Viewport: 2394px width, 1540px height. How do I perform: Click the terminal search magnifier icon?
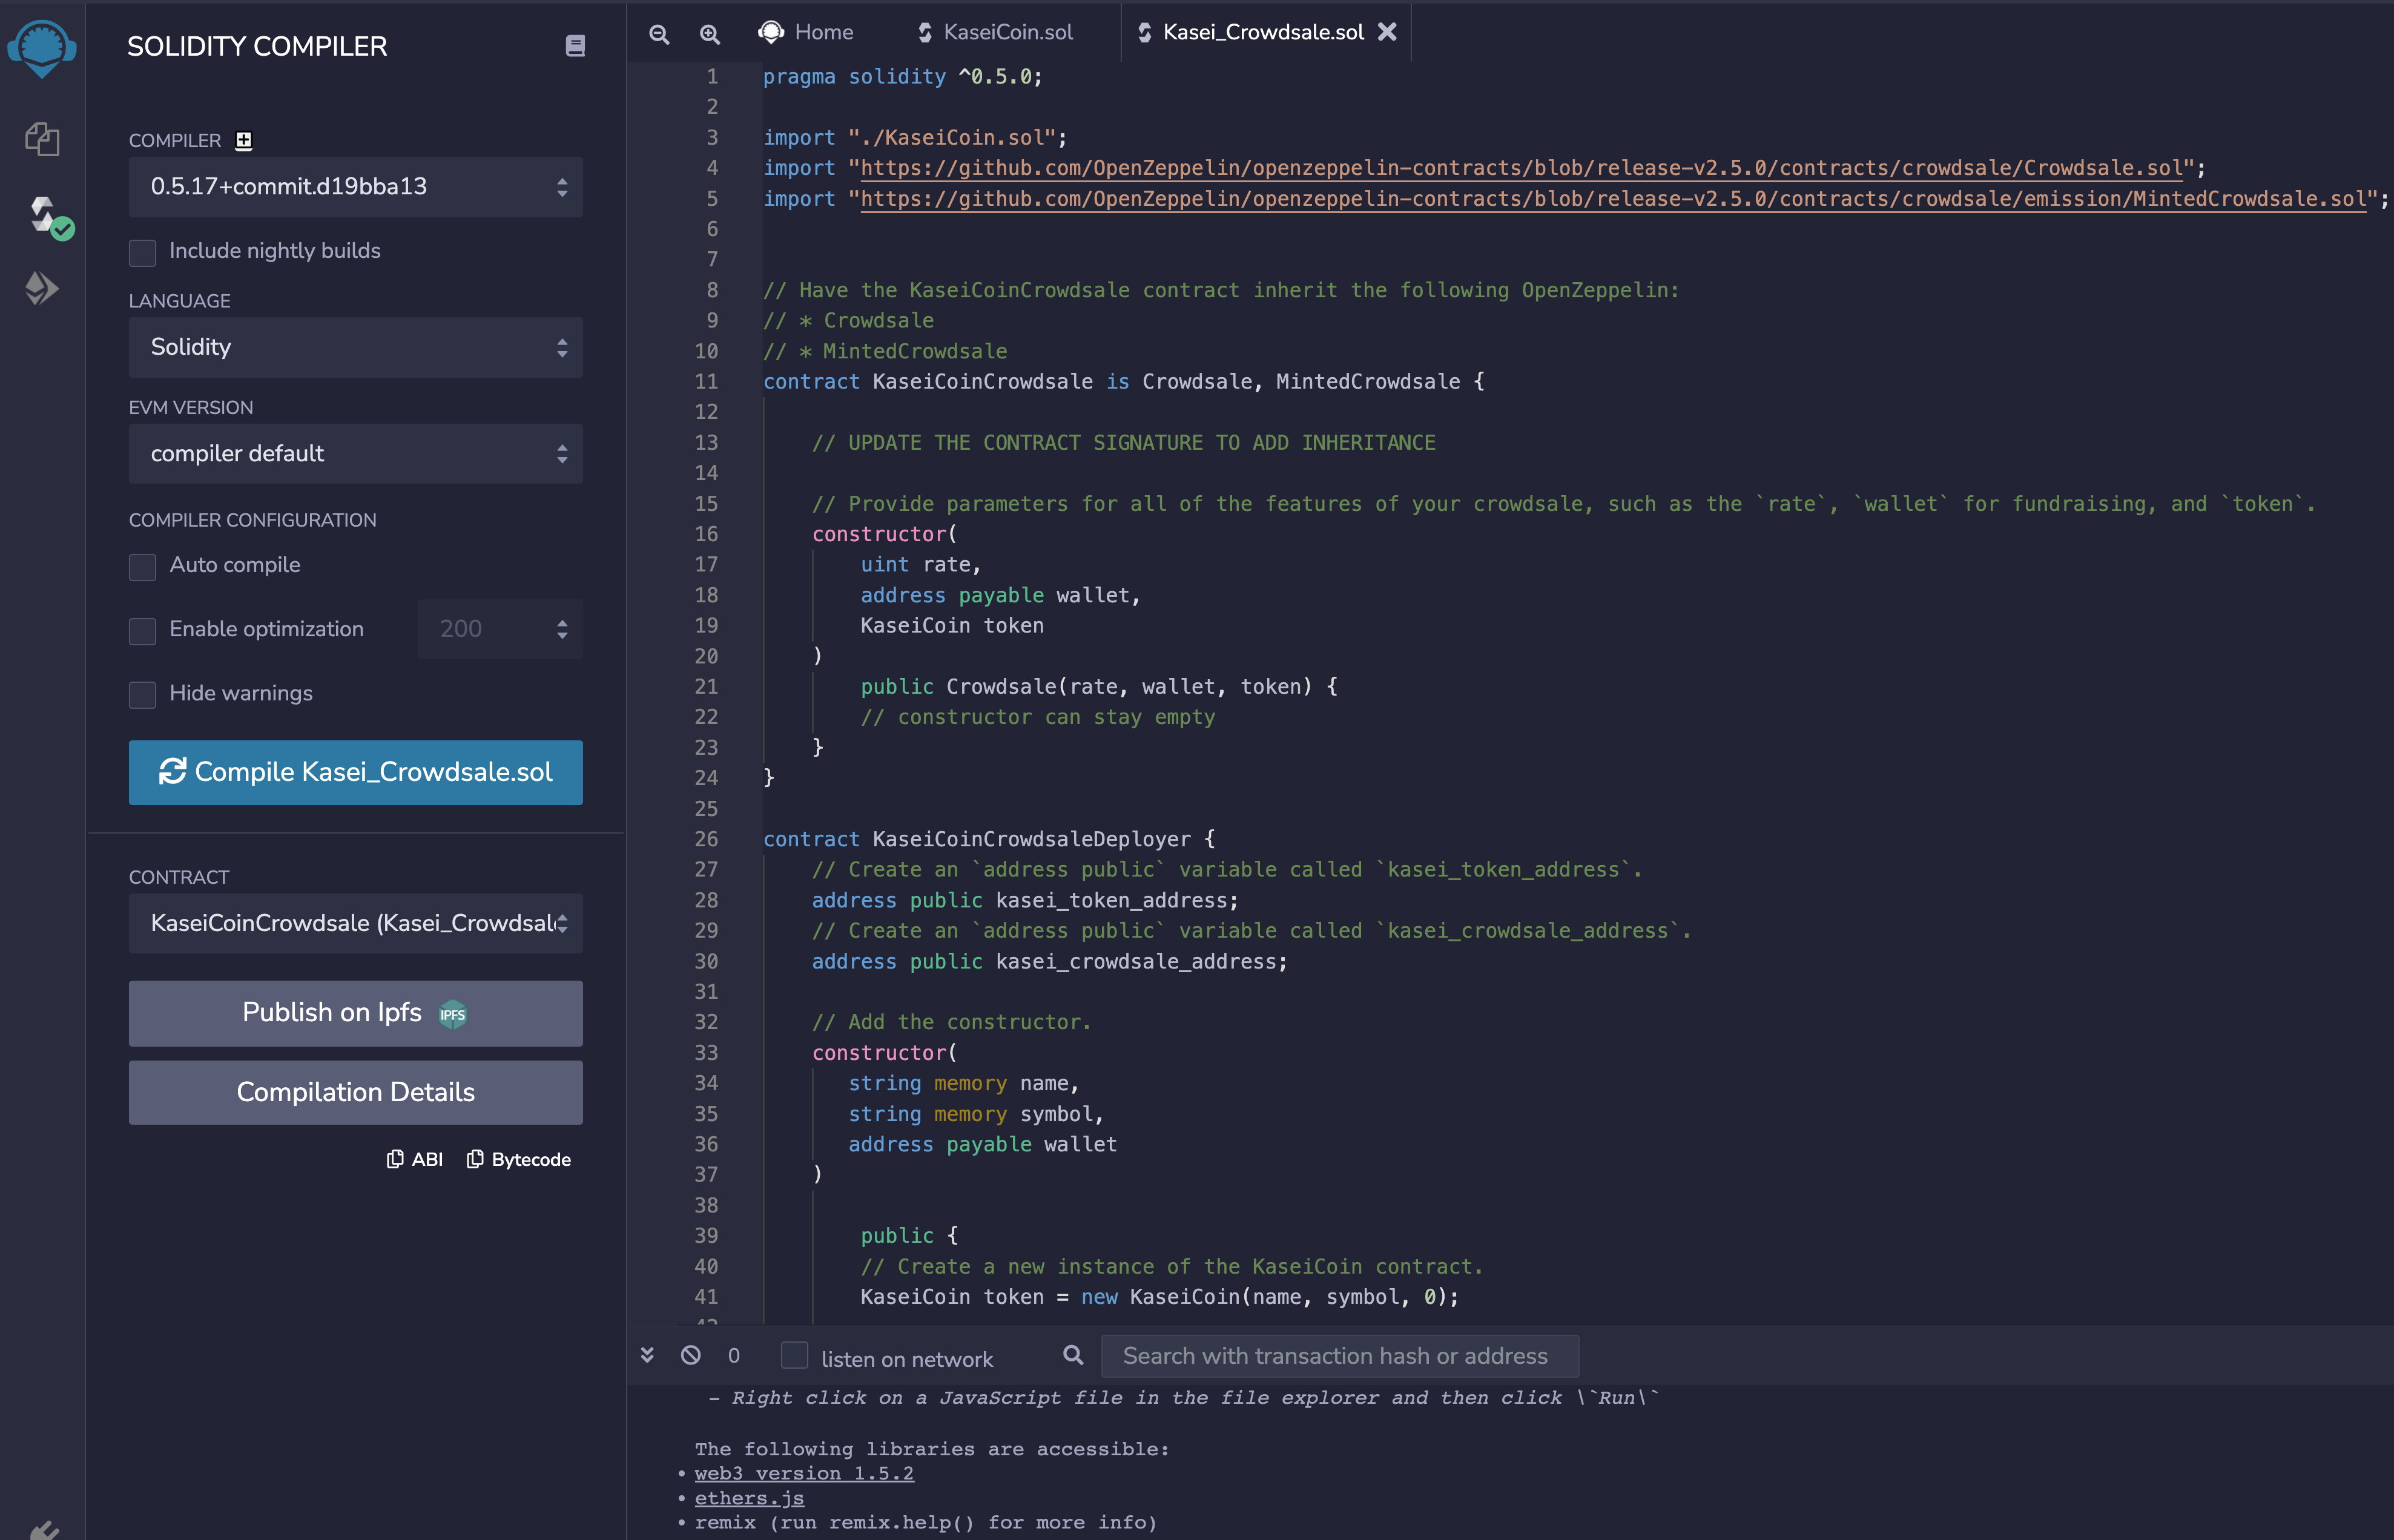click(1073, 1355)
